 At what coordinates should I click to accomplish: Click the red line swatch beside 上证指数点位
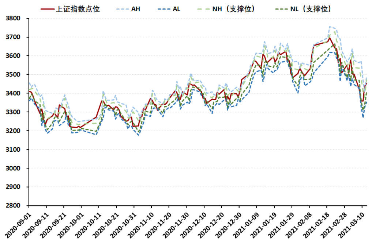point(46,9)
